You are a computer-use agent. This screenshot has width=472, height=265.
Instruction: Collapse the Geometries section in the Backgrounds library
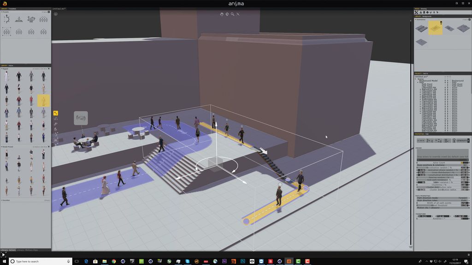click(x=416, y=19)
